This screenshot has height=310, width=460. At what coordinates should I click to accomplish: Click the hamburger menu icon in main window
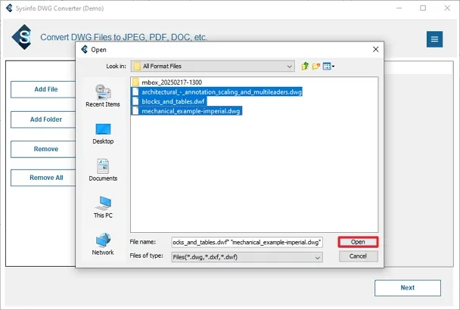[x=434, y=39]
